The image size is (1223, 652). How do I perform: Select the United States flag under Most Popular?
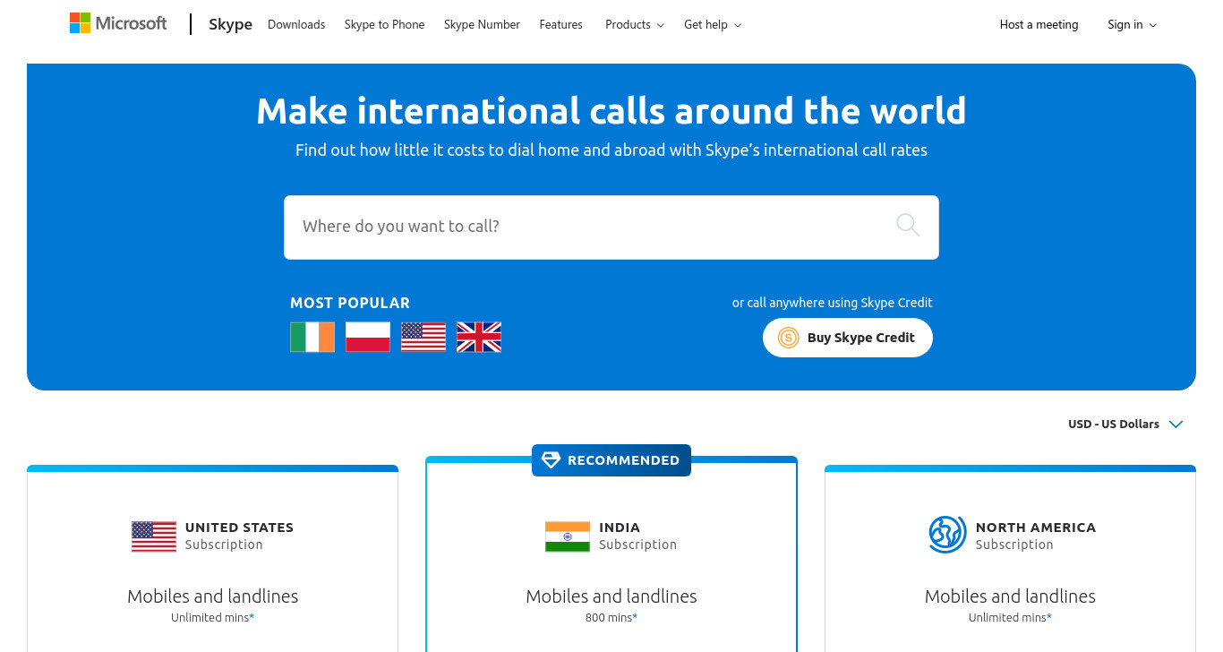tap(423, 337)
